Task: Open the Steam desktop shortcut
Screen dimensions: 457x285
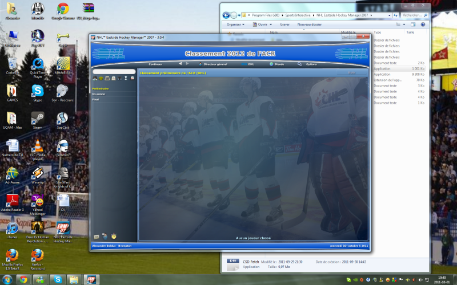Action: click(x=38, y=120)
